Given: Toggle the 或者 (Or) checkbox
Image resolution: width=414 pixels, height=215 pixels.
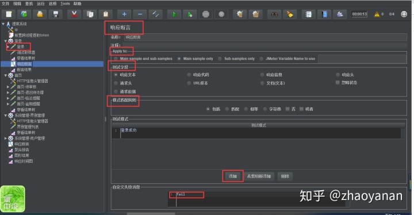Looking at the screenshot, I should [301, 109].
